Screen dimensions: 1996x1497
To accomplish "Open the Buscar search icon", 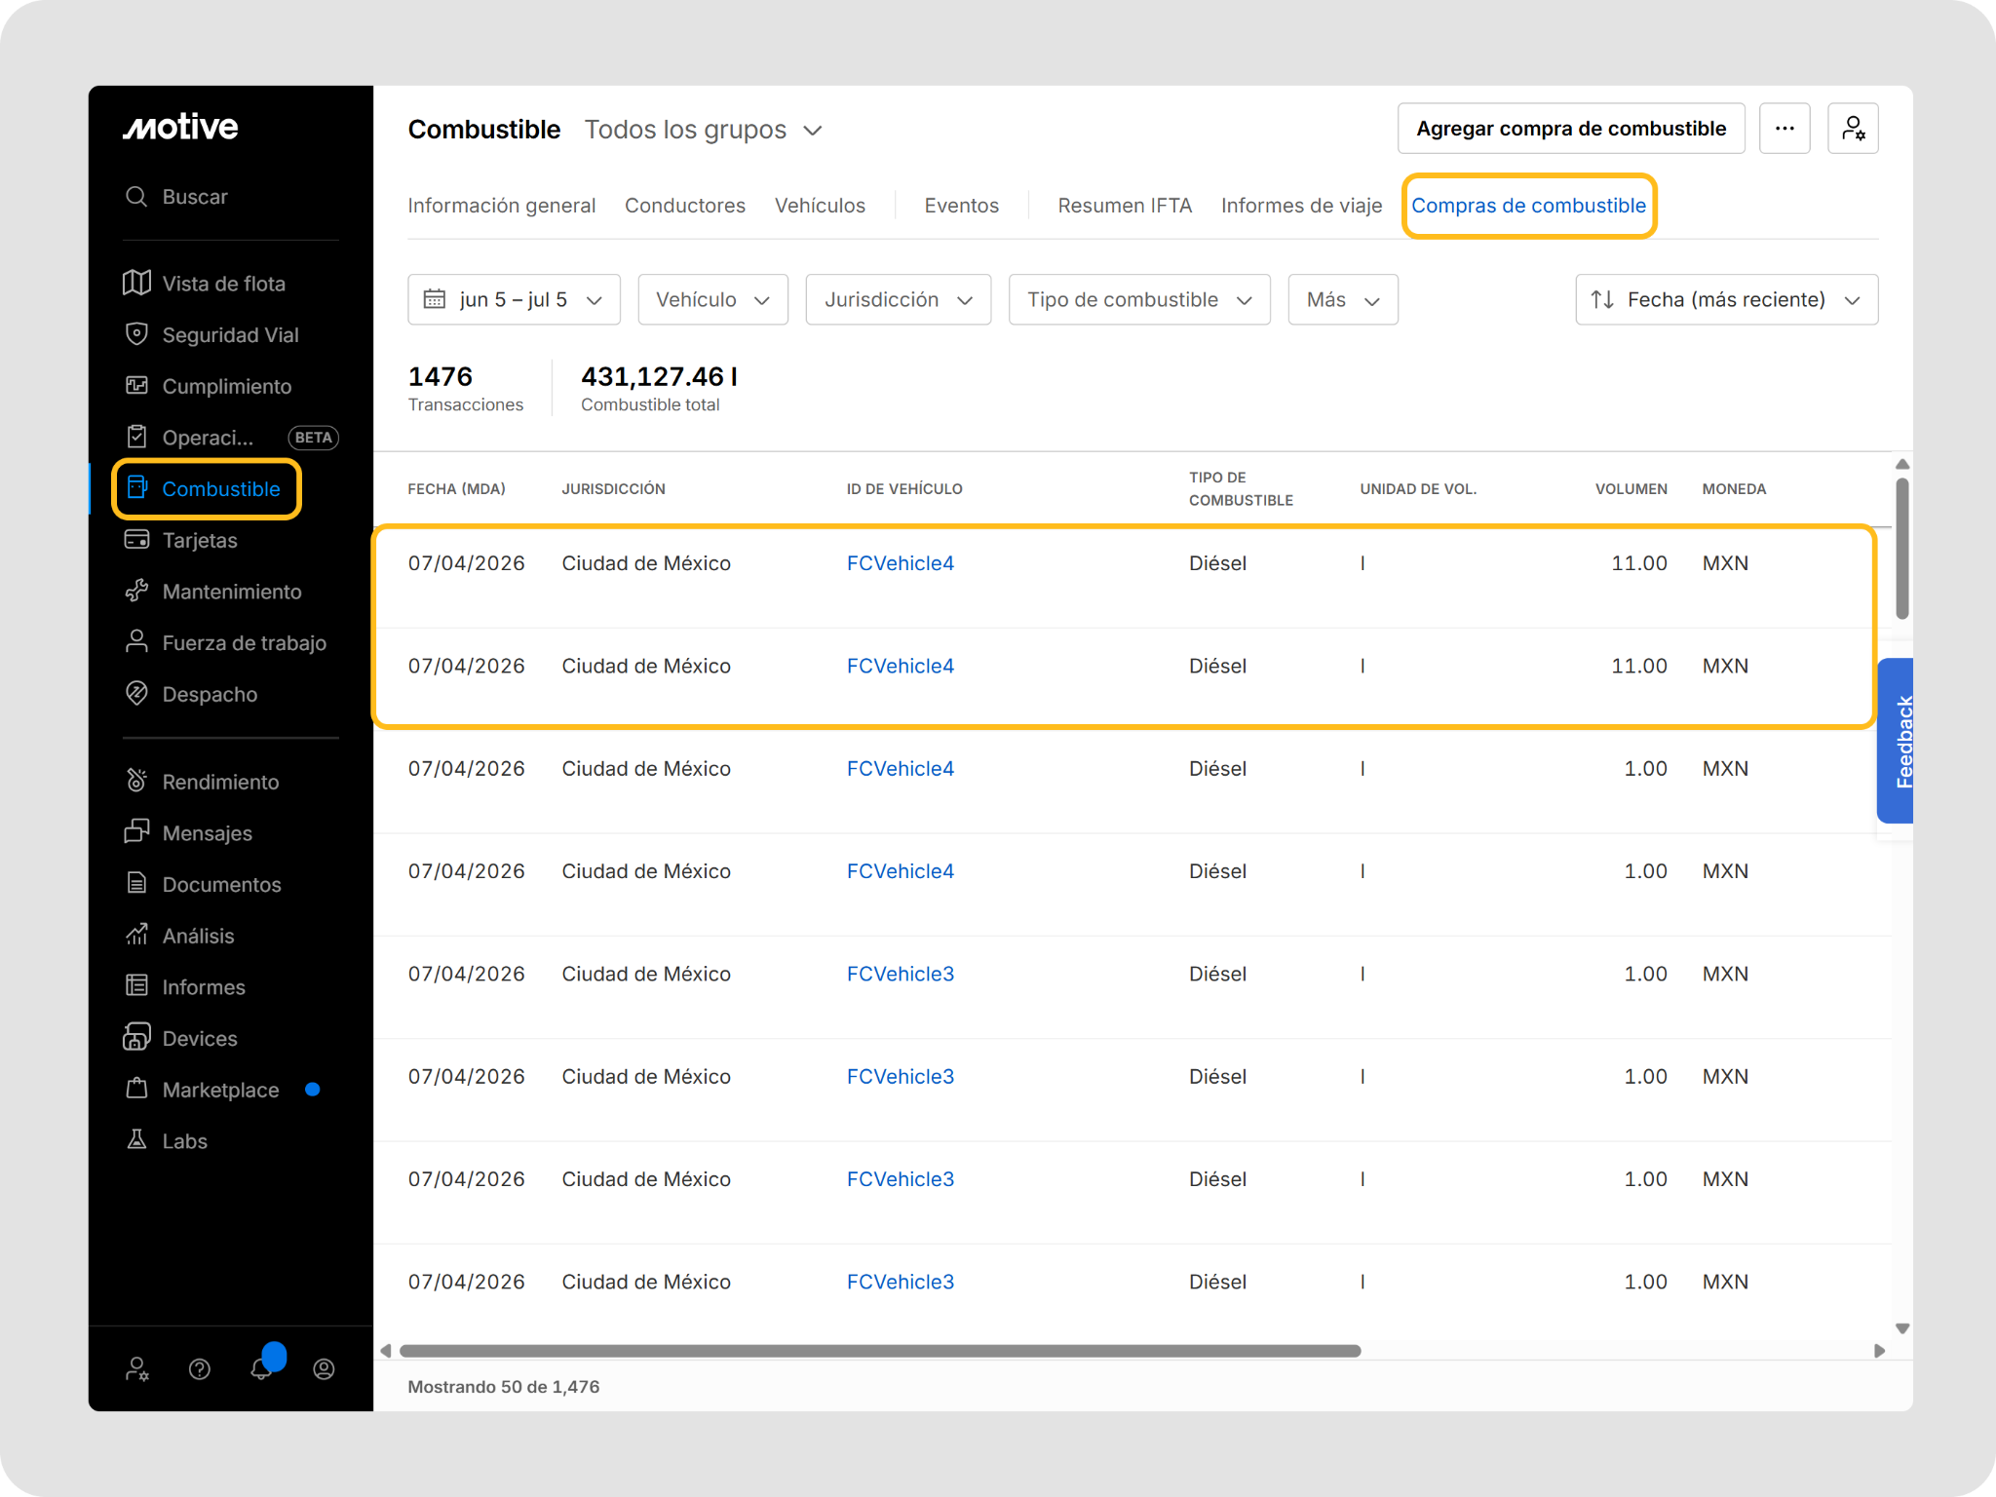I will click(x=136, y=197).
